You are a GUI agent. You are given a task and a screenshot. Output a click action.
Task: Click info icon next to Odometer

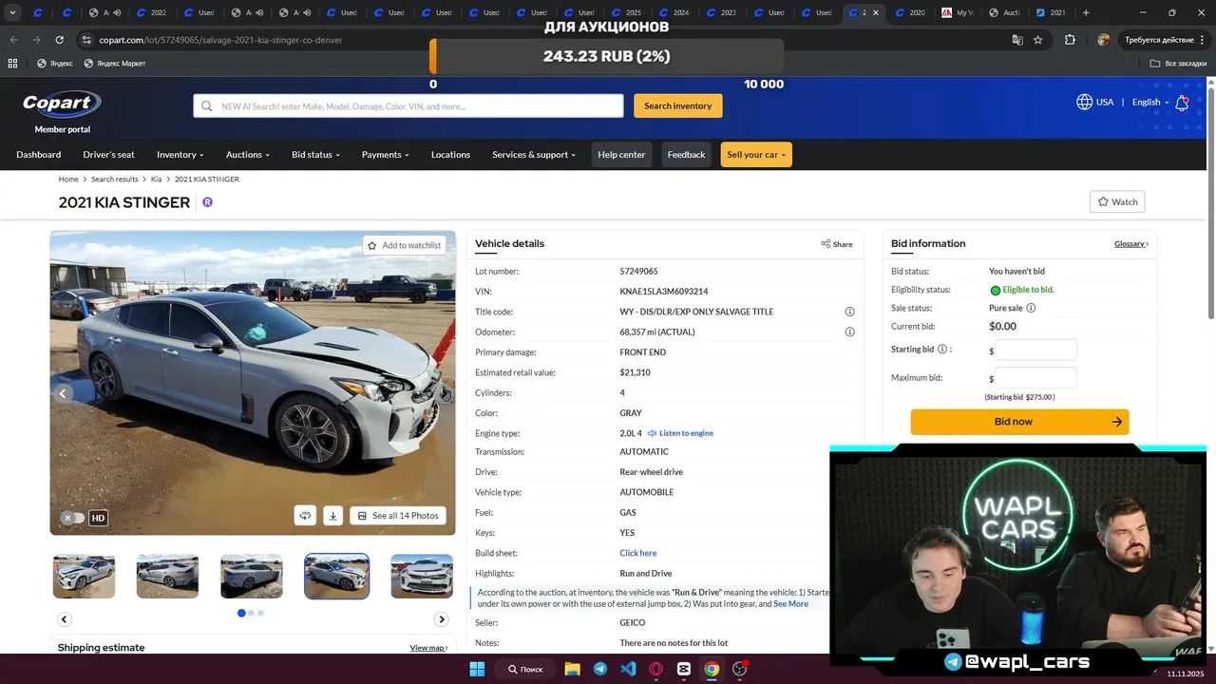coord(849,332)
